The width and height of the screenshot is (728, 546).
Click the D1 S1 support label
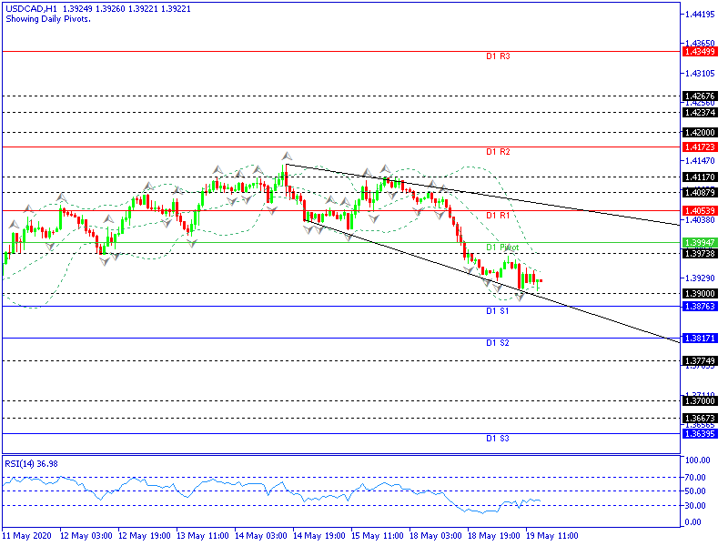click(x=497, y=311)
